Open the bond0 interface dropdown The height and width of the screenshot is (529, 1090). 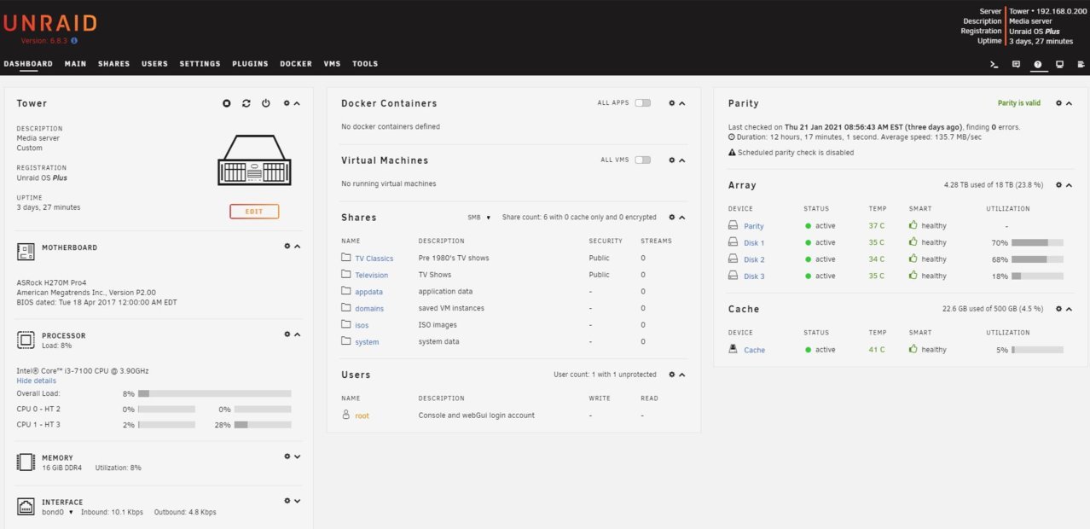(x=58, y=512)
